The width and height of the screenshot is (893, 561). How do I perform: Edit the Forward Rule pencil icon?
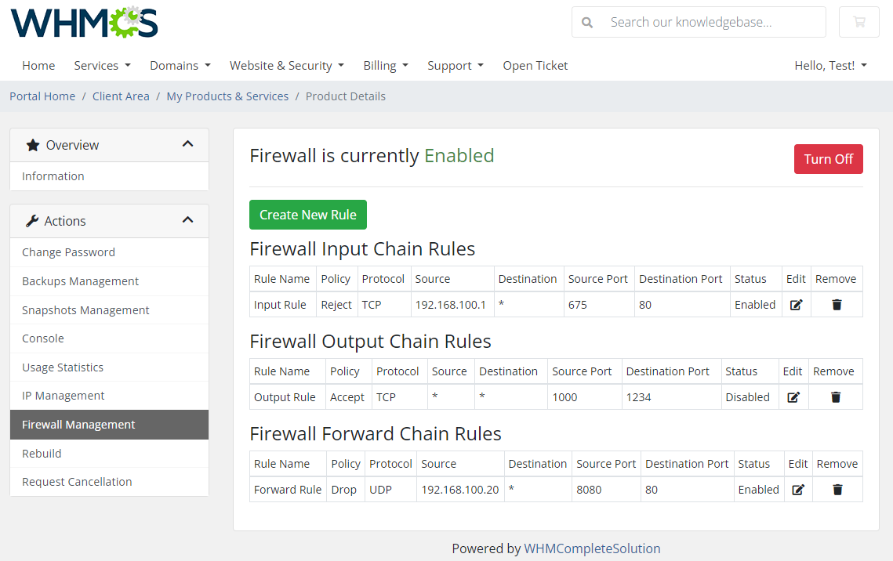point(798,490)
